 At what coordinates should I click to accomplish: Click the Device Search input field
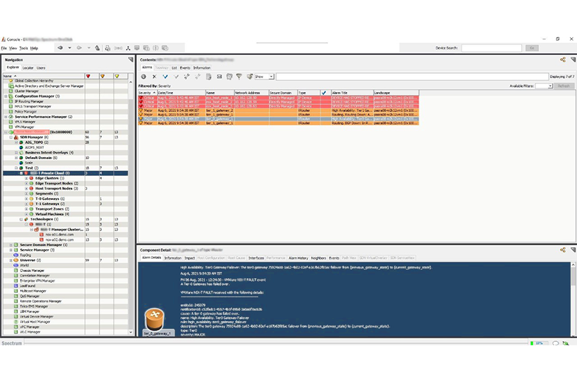click(491, 48)
